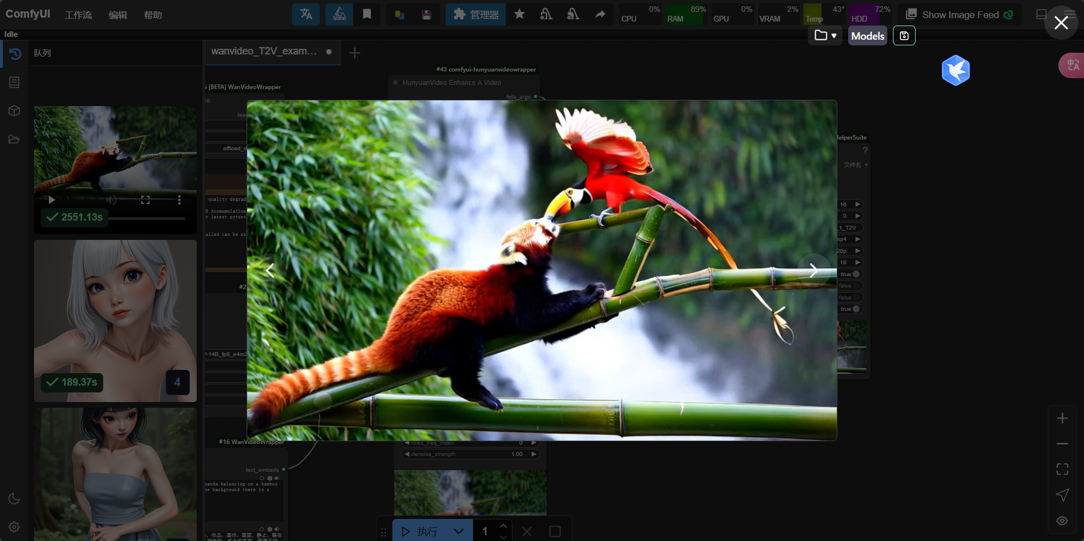Click the square clear-queue icon
The height and width of the screenshot is (541, 1084).
coord(555,531)
